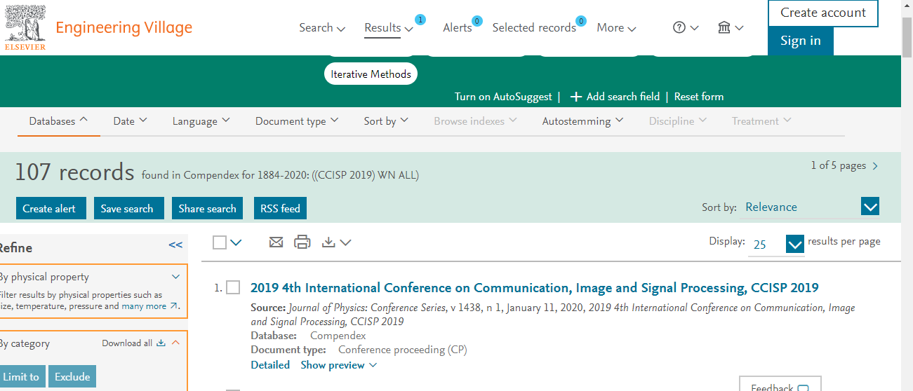The image size is (913, 391).
Task: Open Selected records menu item
Action: coord(534,28)
